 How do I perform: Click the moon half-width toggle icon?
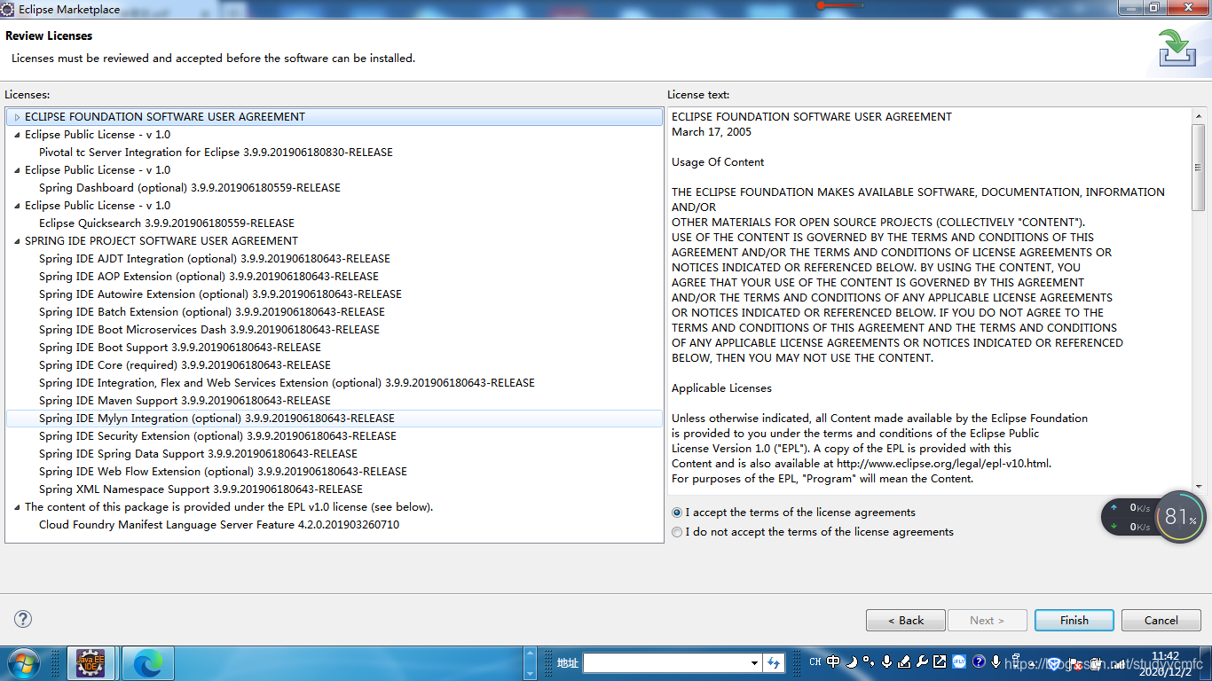pyautogui.click(x=851, y=661)
